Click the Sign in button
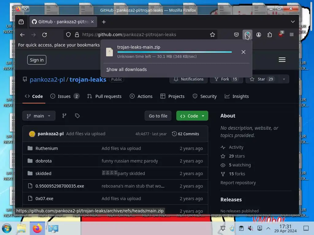The width and height of the screenshot is (314, 235). click(x=37, y=60)
